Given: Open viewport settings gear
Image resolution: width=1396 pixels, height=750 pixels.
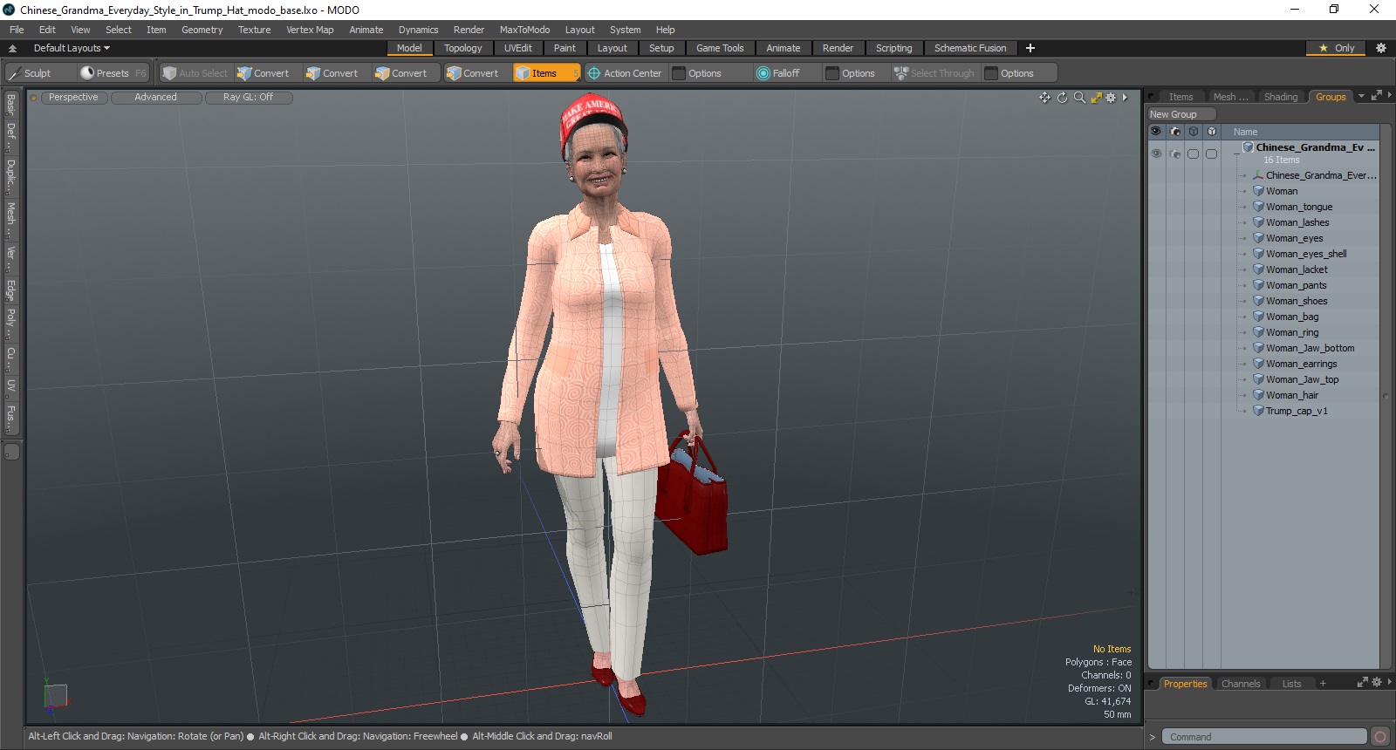Looking at the screenshot, I should (x=1111, y=98).
